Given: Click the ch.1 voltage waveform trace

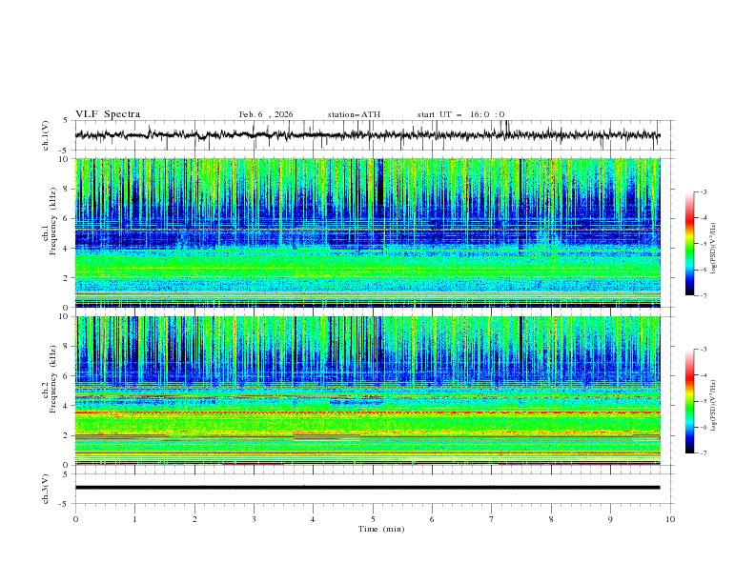Looking at the screenshot, I should click(x=367, y=135).
